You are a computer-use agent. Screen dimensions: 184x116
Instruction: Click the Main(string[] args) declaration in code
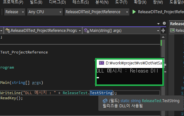click(x=22, y=83)
